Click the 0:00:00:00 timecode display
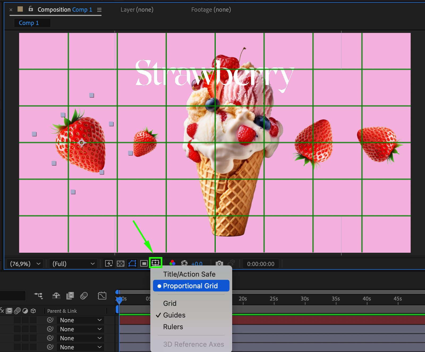This screenshot has width=425, height=352. point(261,264)
